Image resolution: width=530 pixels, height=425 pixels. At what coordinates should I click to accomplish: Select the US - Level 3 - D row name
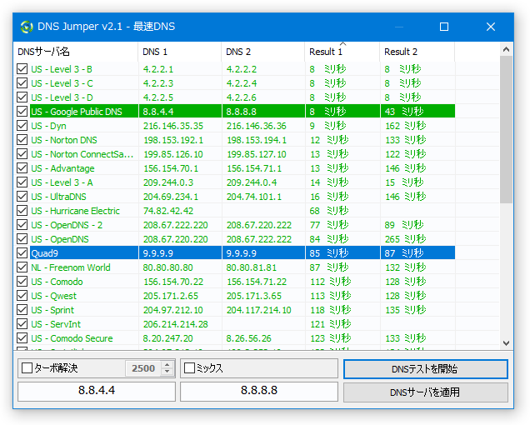click(x=62, y=97)
